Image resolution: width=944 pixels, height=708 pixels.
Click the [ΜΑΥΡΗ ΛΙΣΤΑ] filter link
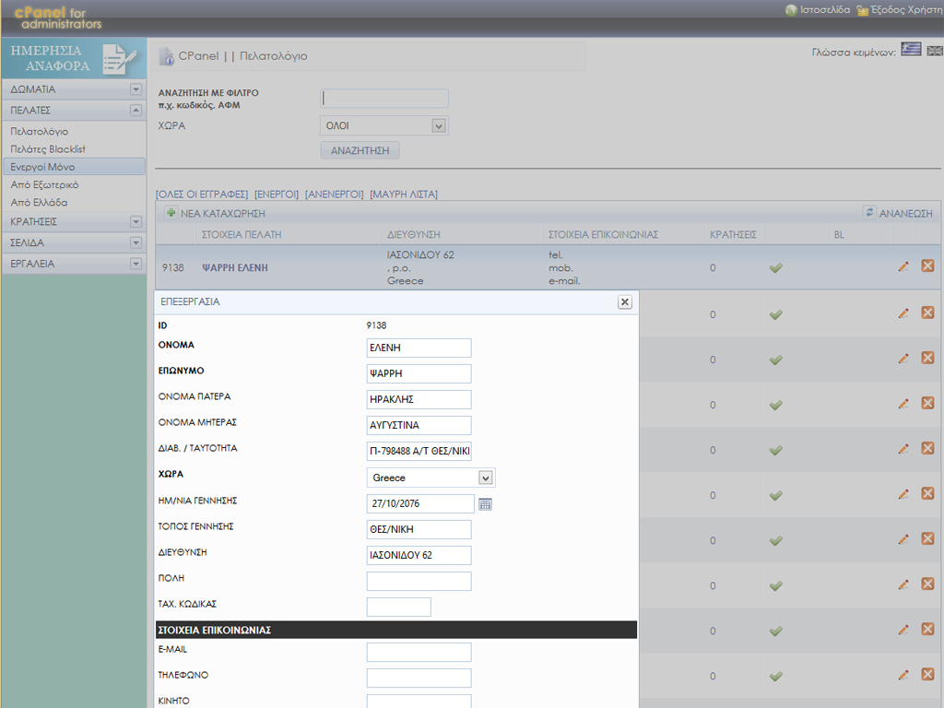403,194
